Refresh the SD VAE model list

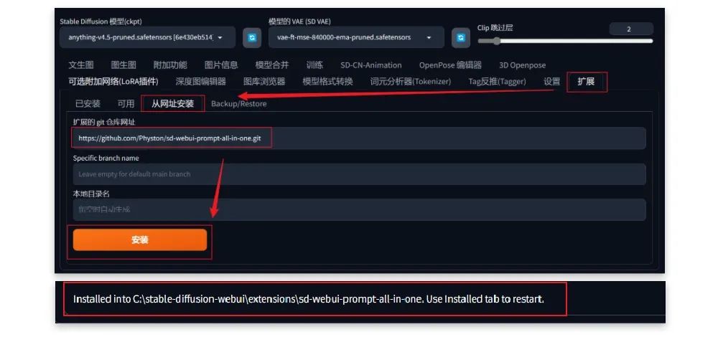tap(461, 37)
